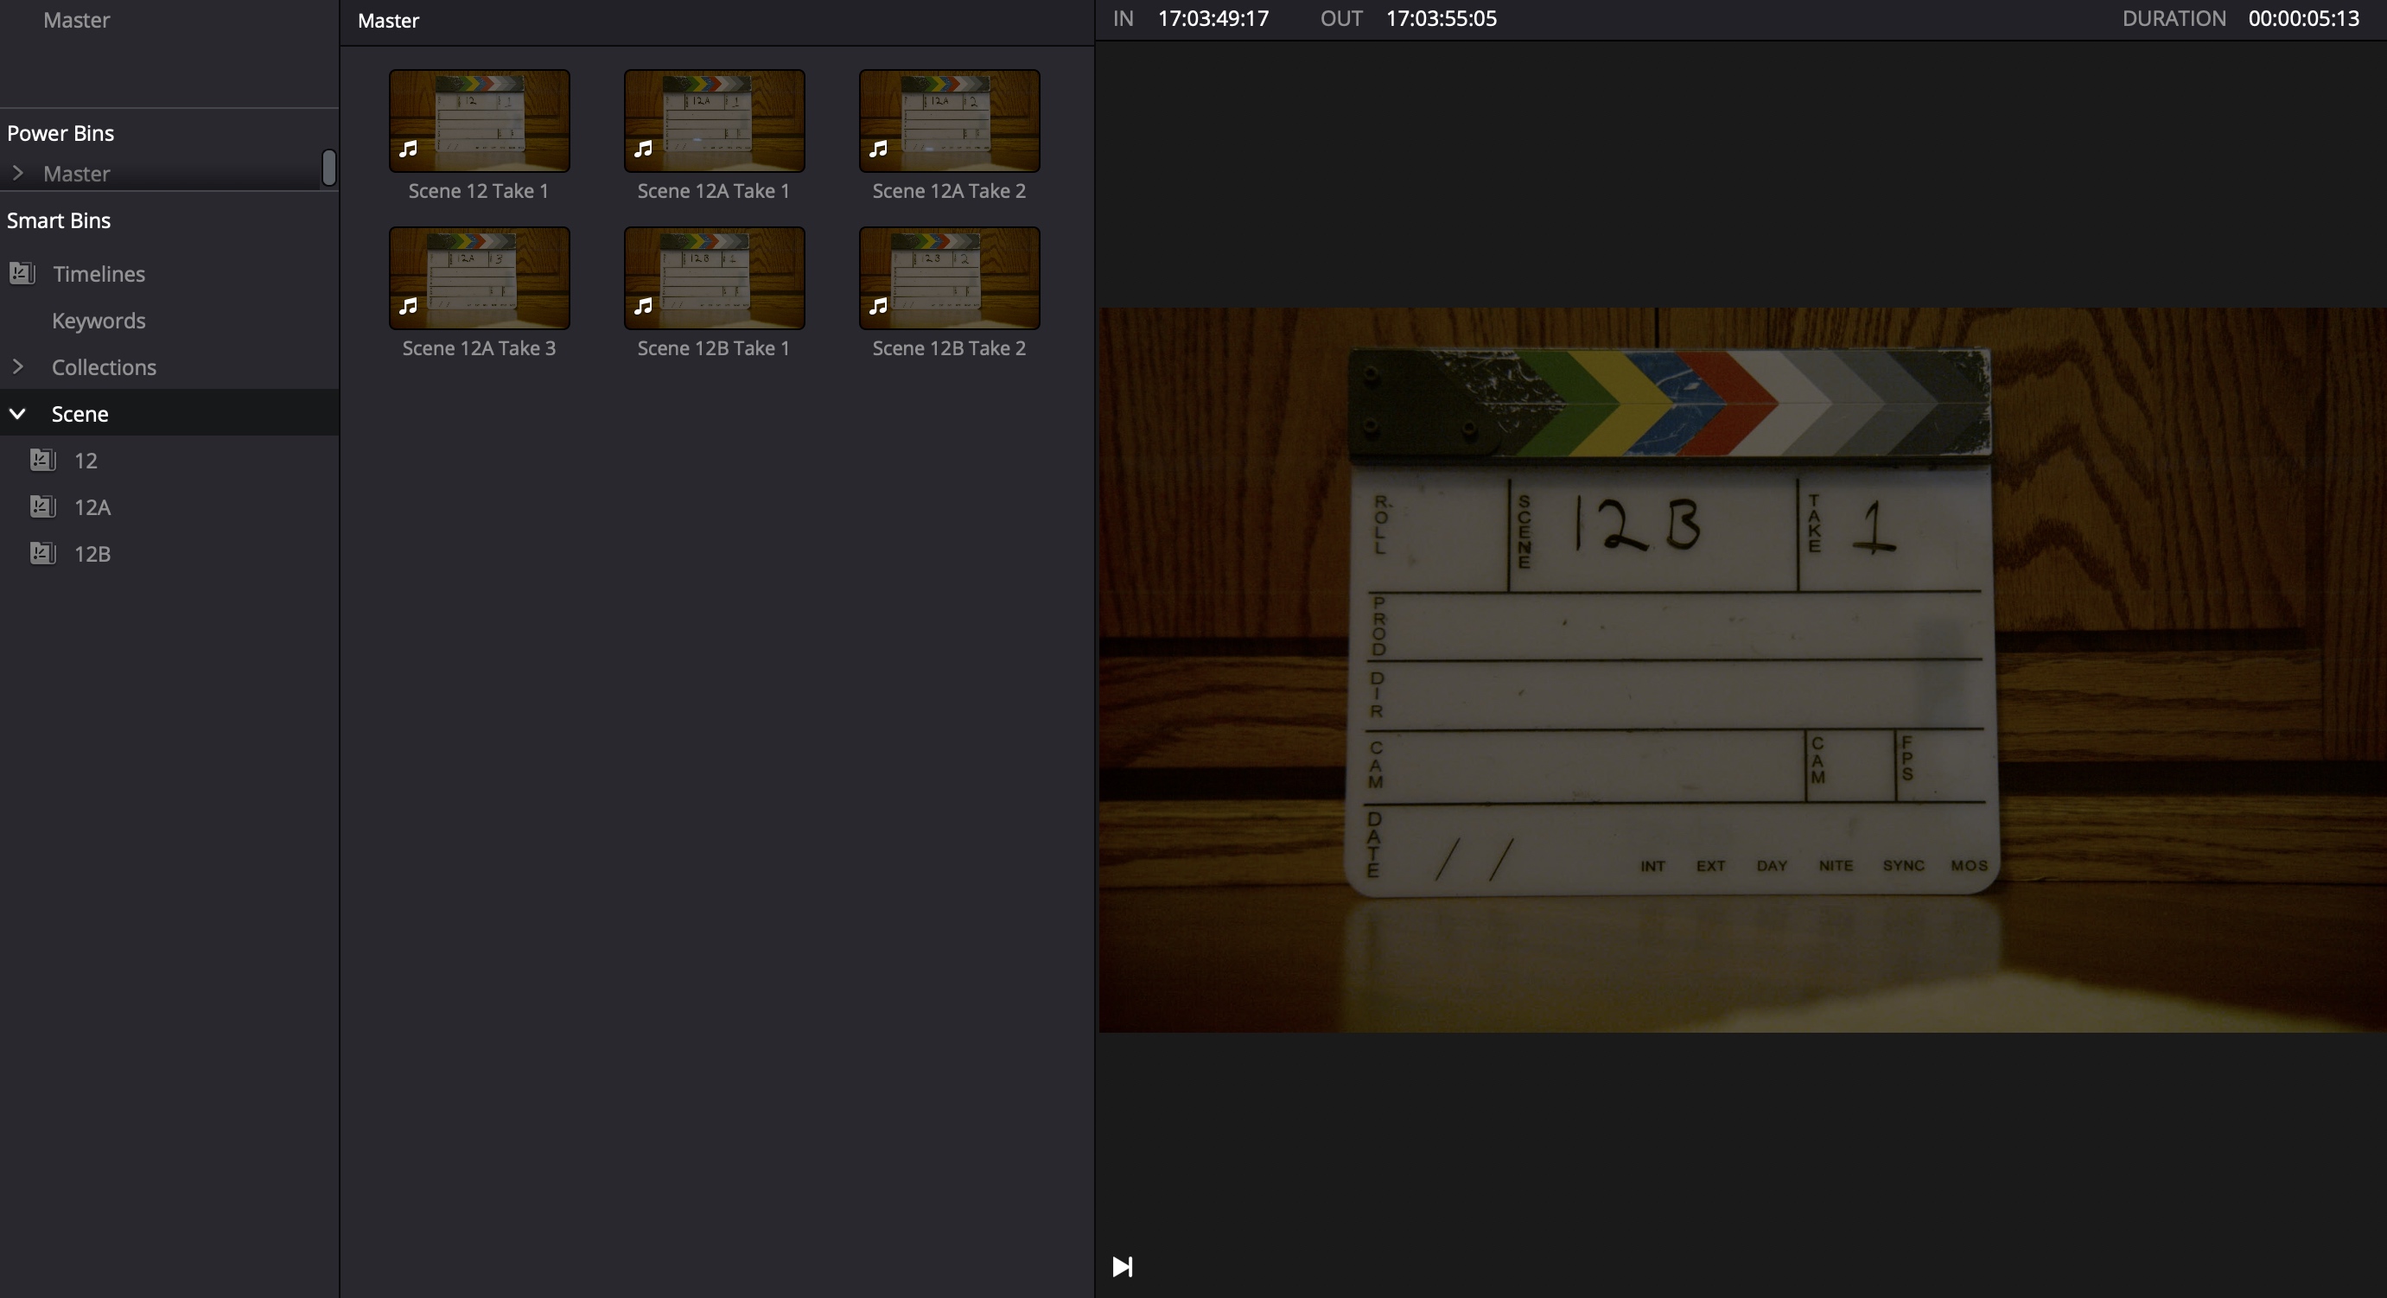This screenshot has width=2387, height=1298.
Task: Click the Scene 12A Take 1 clip name
Action: (714, 191)
